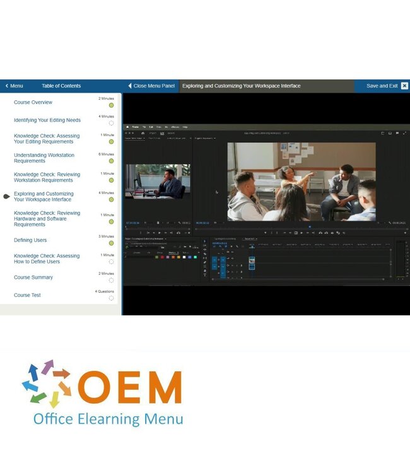
Task: Click the Apple menu icon in the video
Action: click(x=127, y=127)
